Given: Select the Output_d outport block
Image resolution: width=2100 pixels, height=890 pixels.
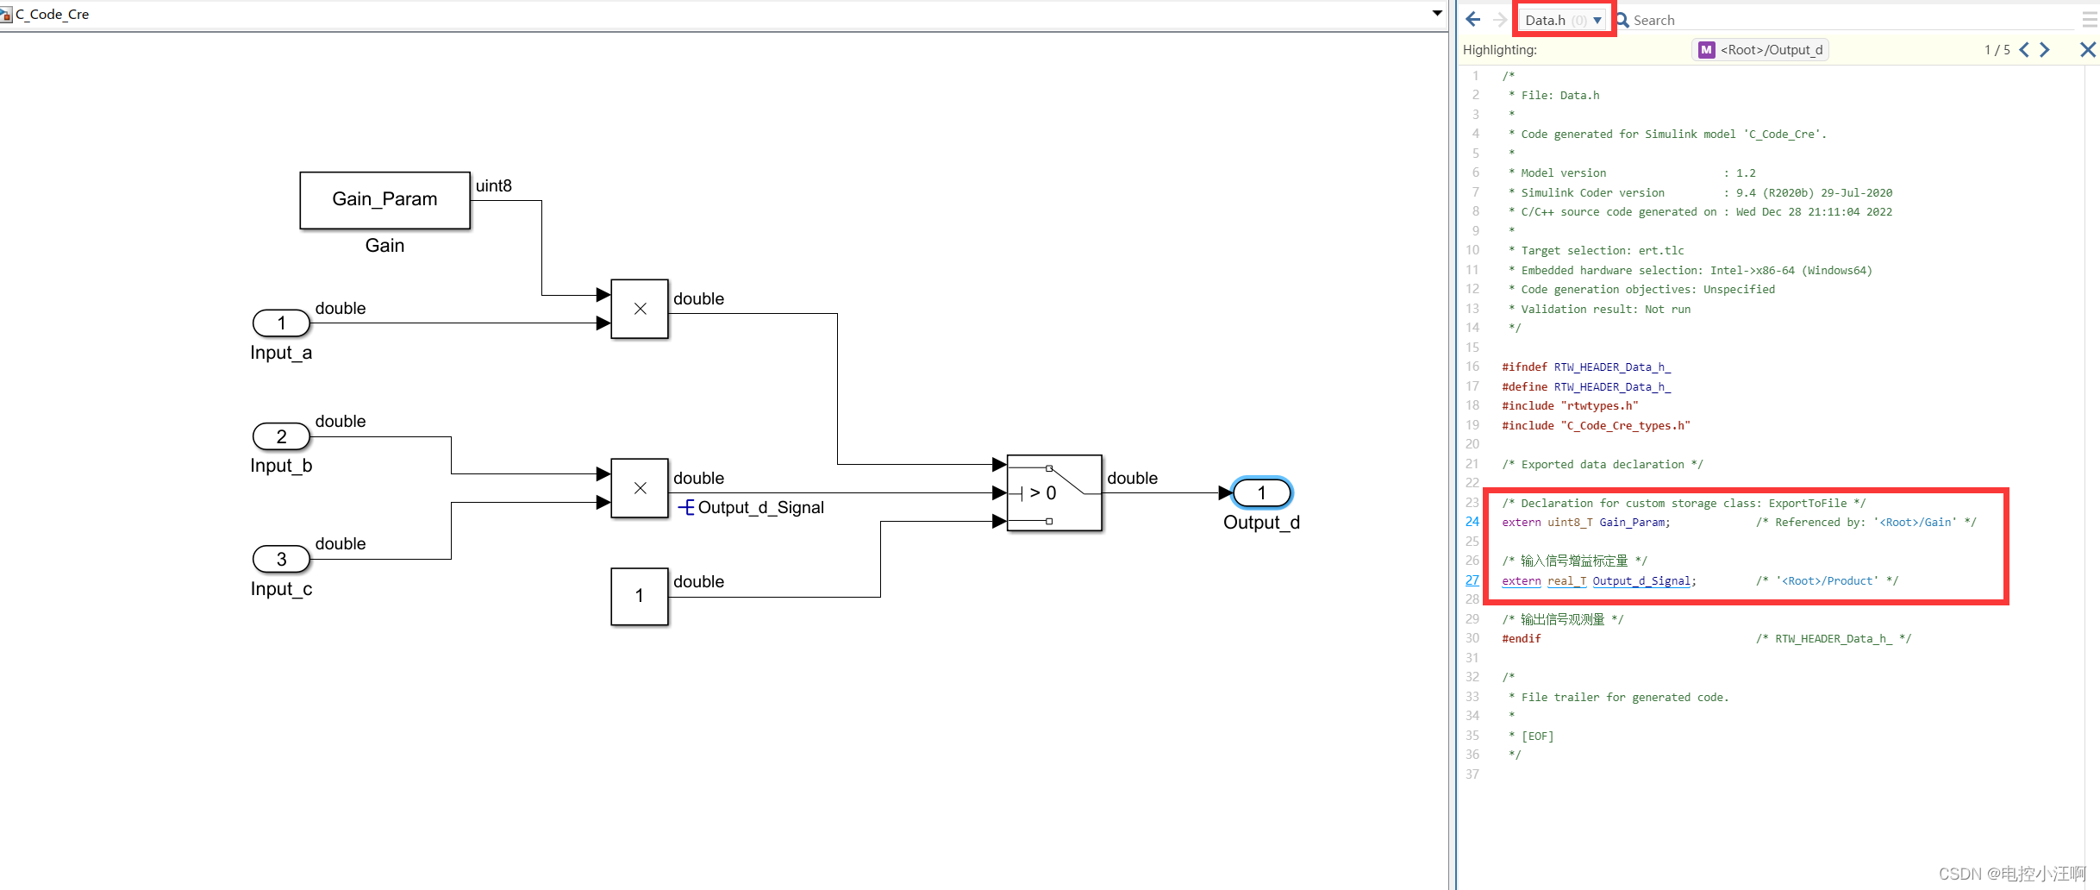Looking at the screenshot, I should [1260, 492].
